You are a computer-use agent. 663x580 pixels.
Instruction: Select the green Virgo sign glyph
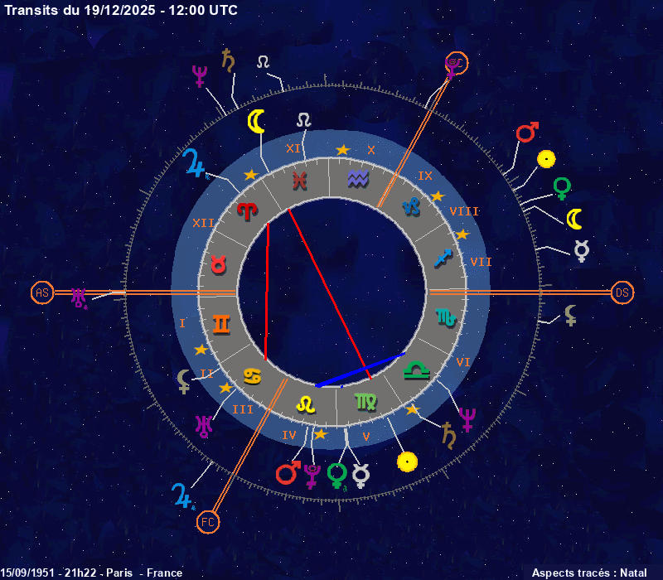tap(365, 403)
